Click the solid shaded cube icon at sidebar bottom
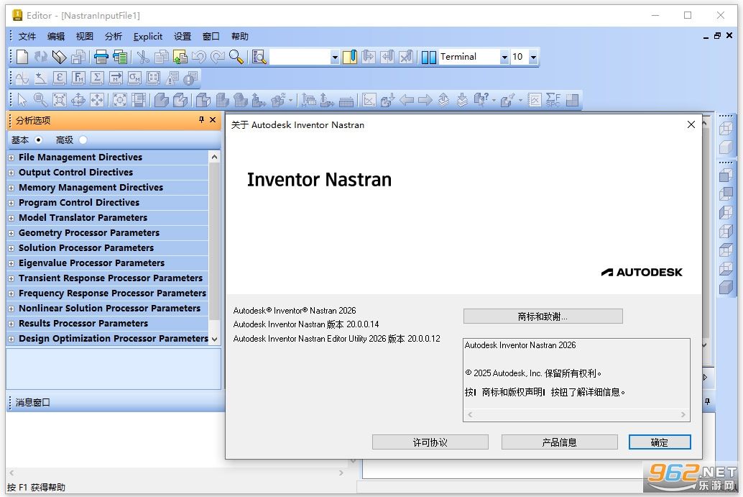 coord(726,288)
